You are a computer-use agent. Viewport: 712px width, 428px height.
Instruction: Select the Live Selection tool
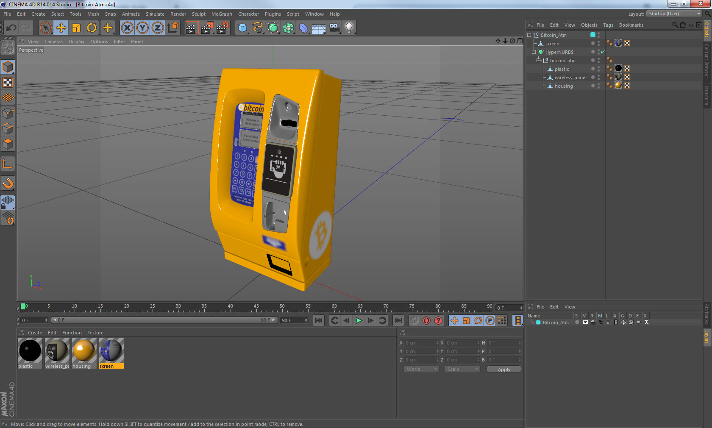(x=45, y=28)
